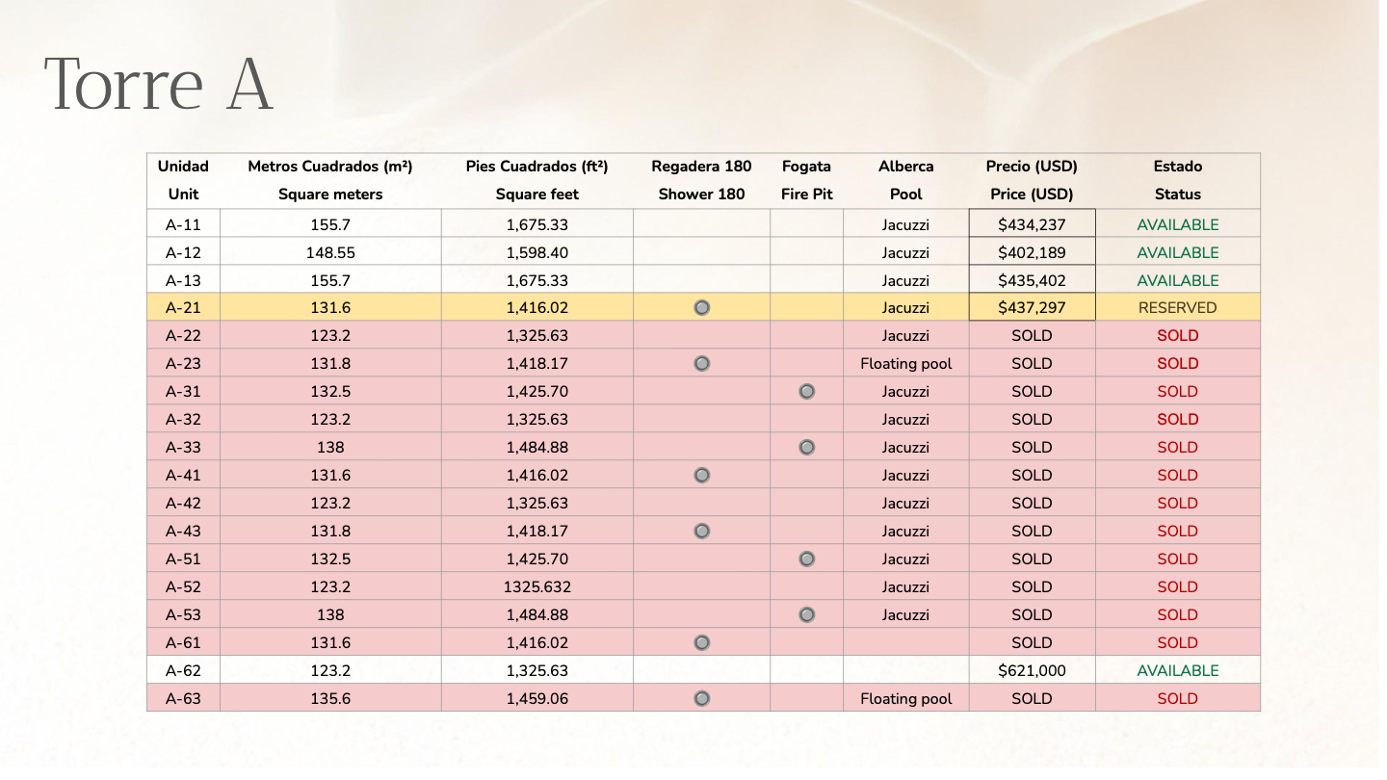The image size is (1387, 780).
Task: Select the Fire Pit dot for unit A-31
Action: click(x=807, y=392)
